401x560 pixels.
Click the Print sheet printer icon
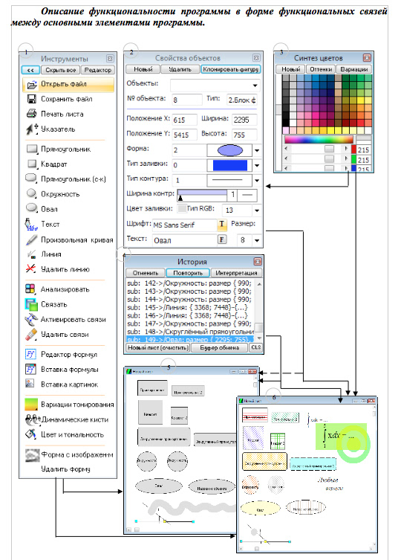(32, 114)
